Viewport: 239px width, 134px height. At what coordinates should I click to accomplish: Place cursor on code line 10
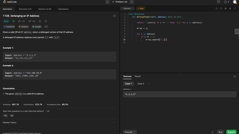156,40
